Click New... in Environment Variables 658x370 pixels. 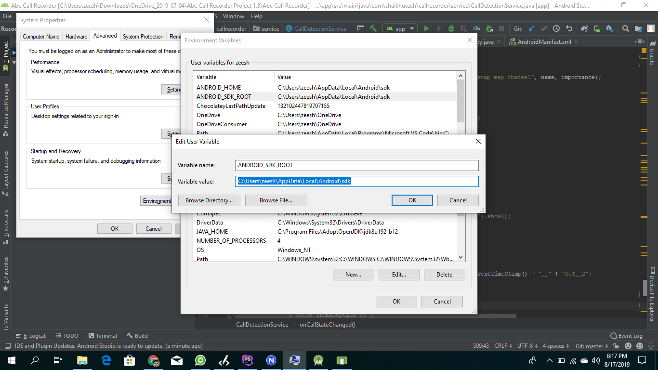tap(353, 275)
